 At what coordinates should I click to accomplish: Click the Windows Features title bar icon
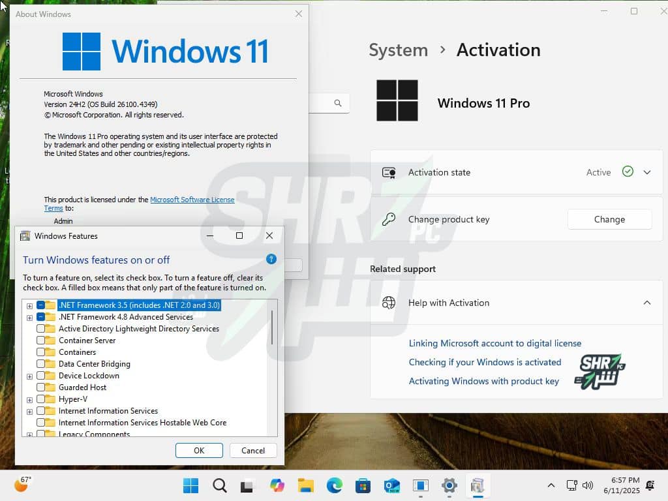[x=25, y=235]
